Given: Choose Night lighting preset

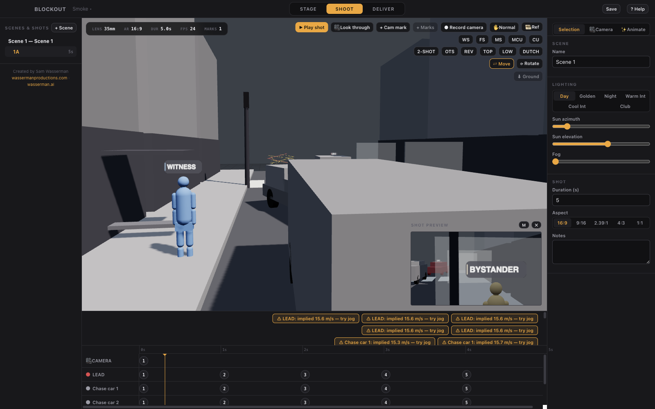Looking at the screenshot, I should coord(610,96).
